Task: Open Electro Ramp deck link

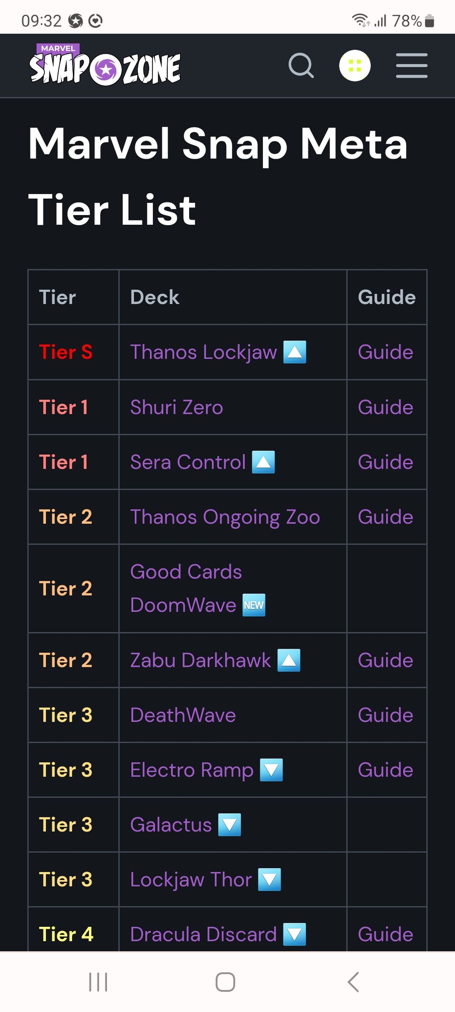Action: coord(192,770)
